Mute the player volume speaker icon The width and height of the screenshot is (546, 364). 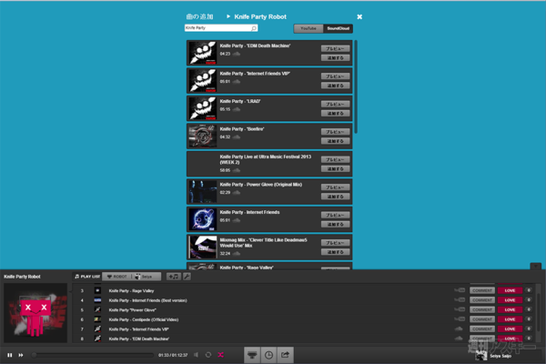point(197,355)
